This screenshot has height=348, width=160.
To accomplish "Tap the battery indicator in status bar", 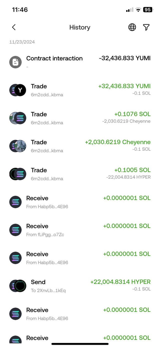I will click(x=147, y=10).
